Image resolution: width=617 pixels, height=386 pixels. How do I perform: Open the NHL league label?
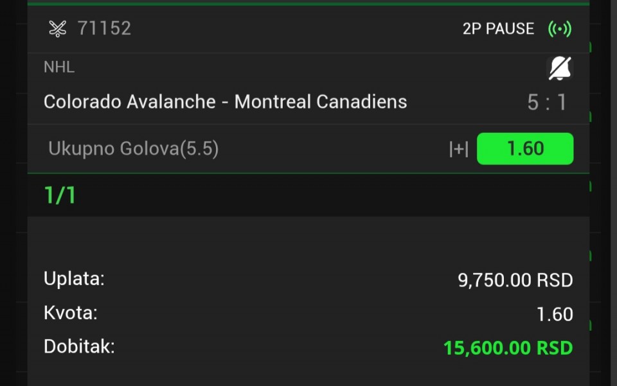click(59, 67)
